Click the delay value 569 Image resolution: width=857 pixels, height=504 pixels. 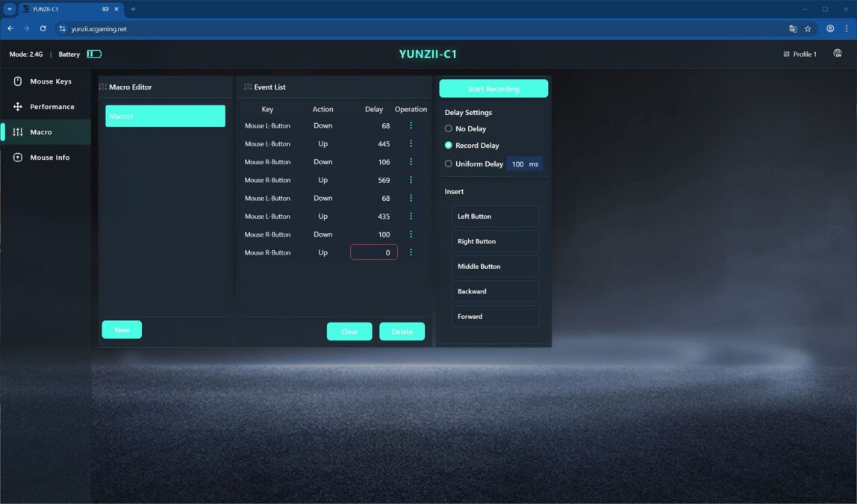coord(384,180)
